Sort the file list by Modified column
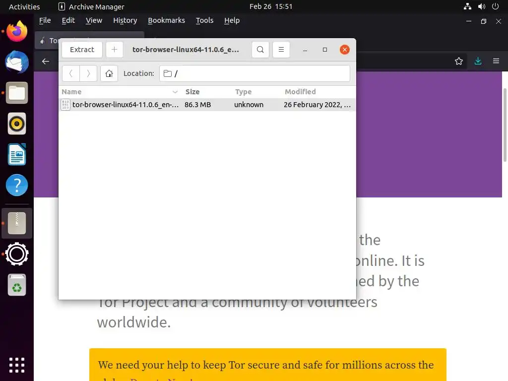The image size is (508, 381). pos(319,92)
